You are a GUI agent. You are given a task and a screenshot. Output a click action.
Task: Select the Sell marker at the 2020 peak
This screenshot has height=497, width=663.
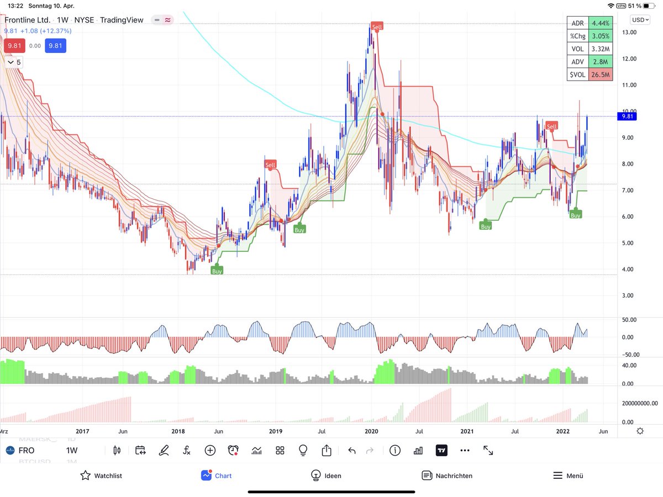(377, 27)
